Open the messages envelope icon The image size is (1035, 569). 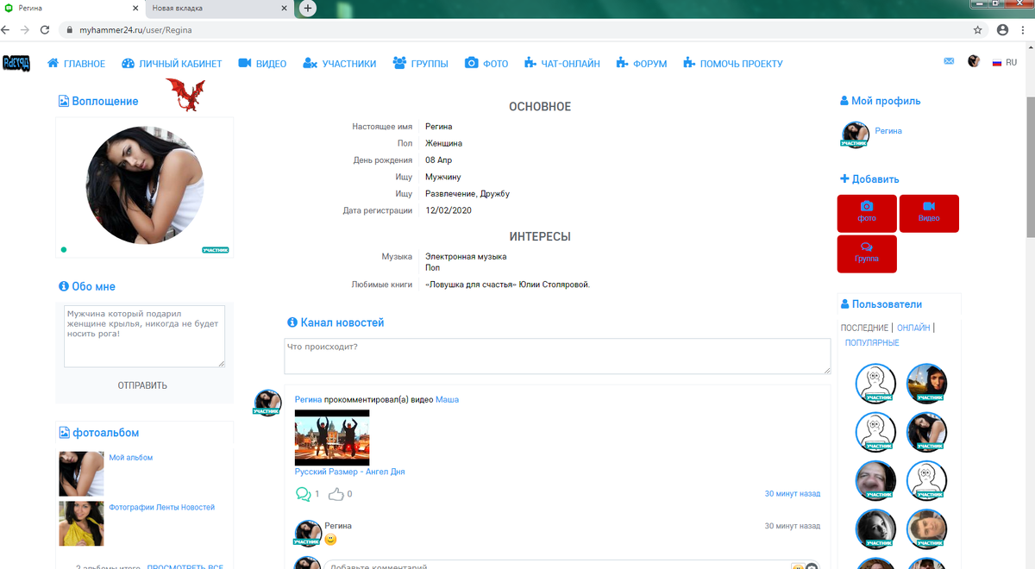point(950,61)
